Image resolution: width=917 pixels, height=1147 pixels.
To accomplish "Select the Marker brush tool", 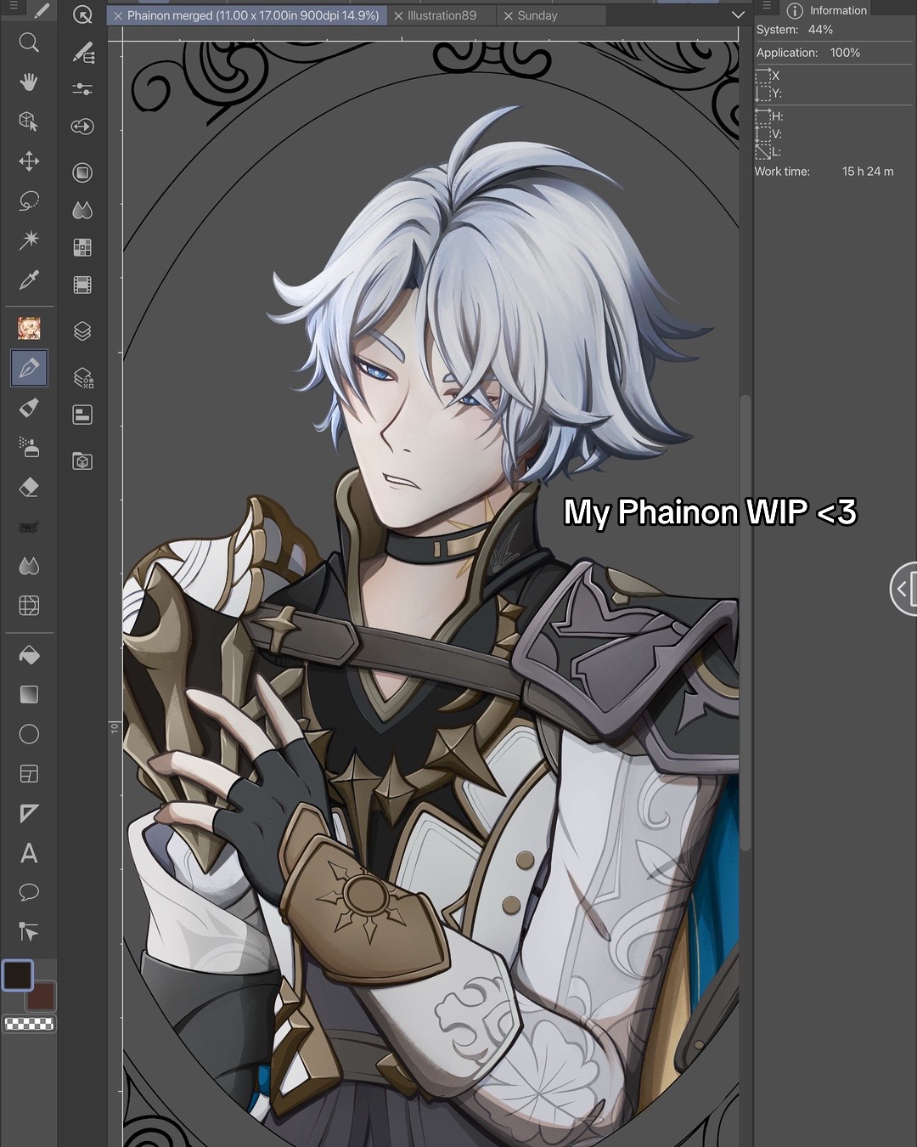I will coord(29,408).
